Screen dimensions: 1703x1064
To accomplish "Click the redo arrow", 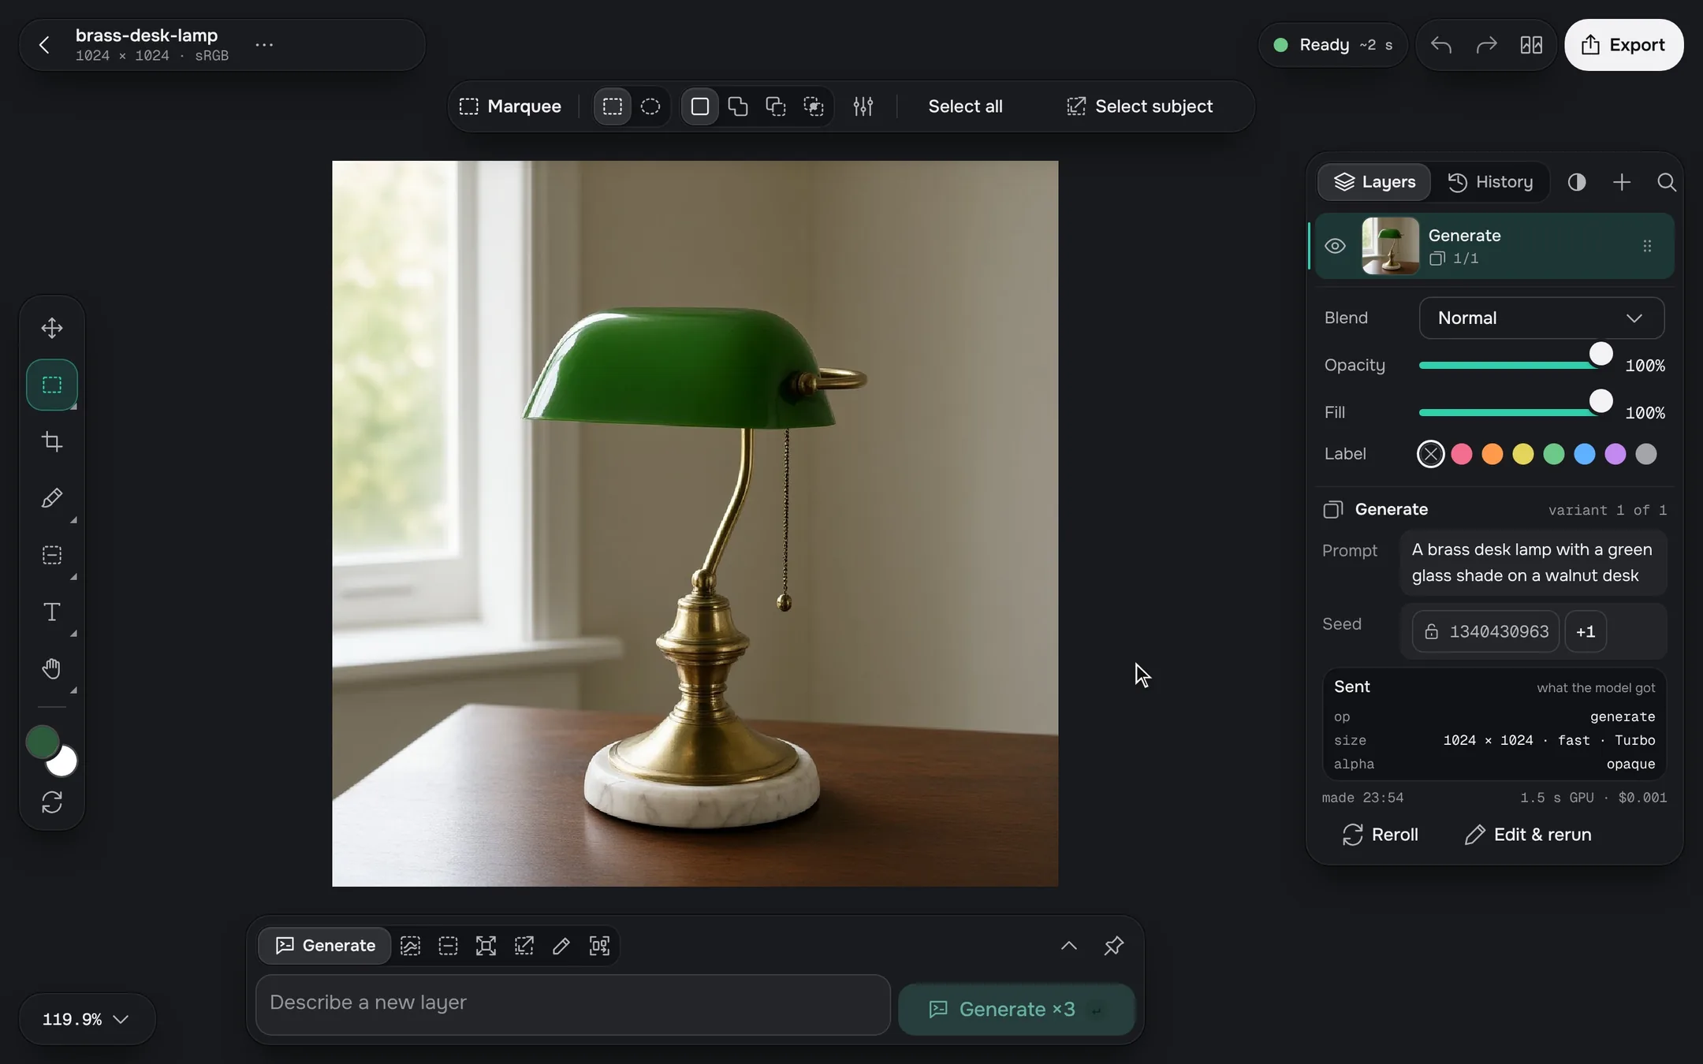I will (x=1486, y=45).
